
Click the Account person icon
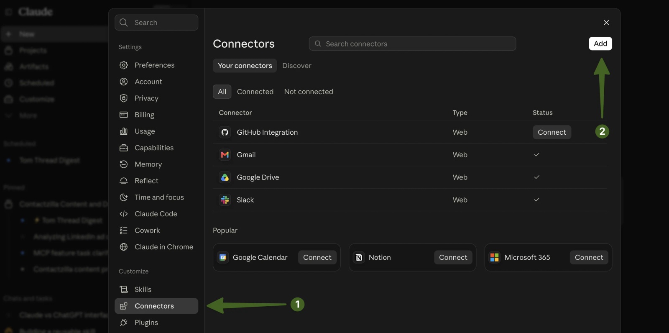coord(124,82)
